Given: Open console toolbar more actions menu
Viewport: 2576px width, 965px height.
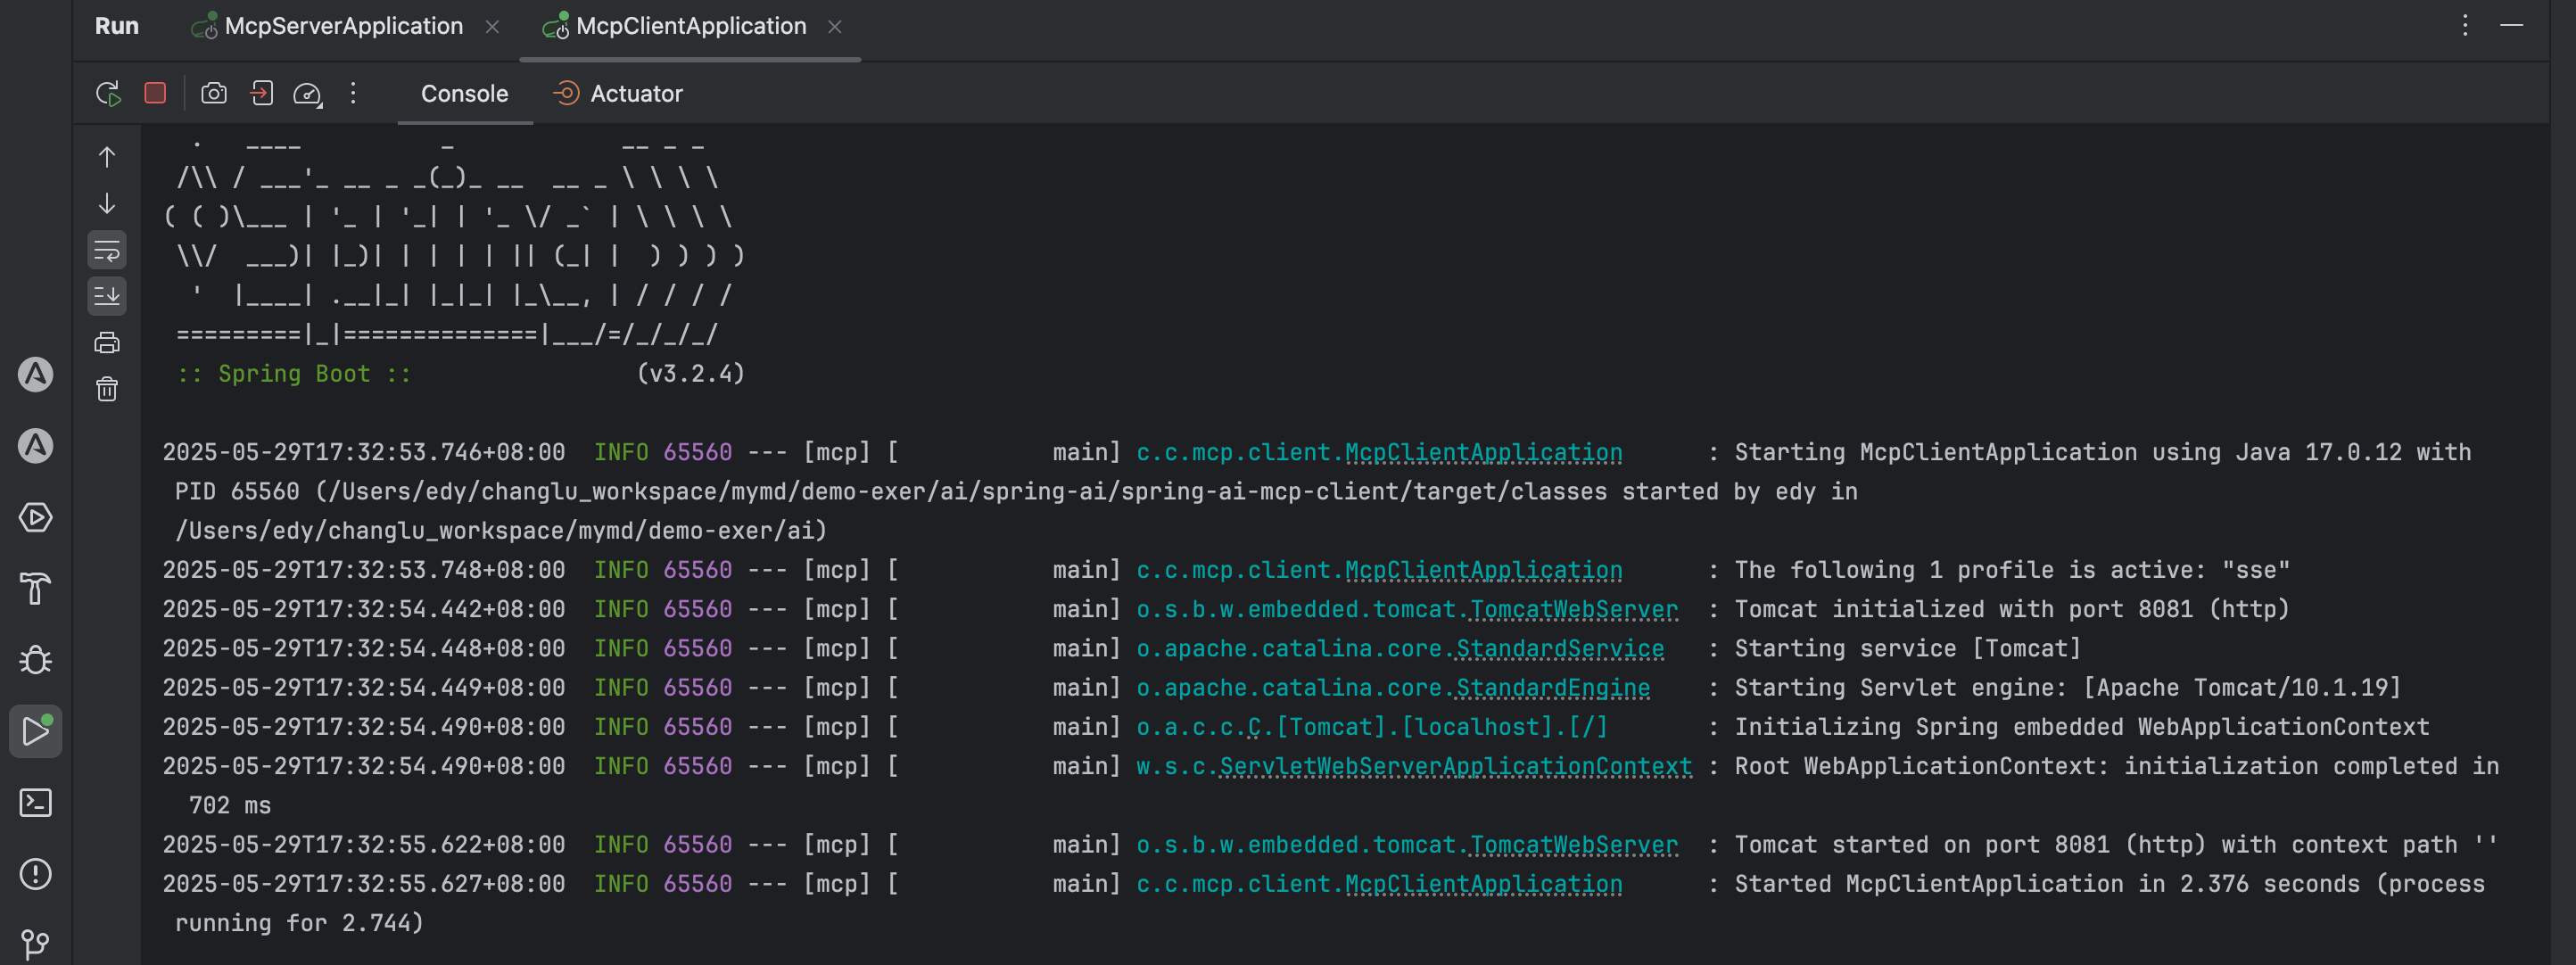Looking at the screenshot, I should [x=353, y=94].
